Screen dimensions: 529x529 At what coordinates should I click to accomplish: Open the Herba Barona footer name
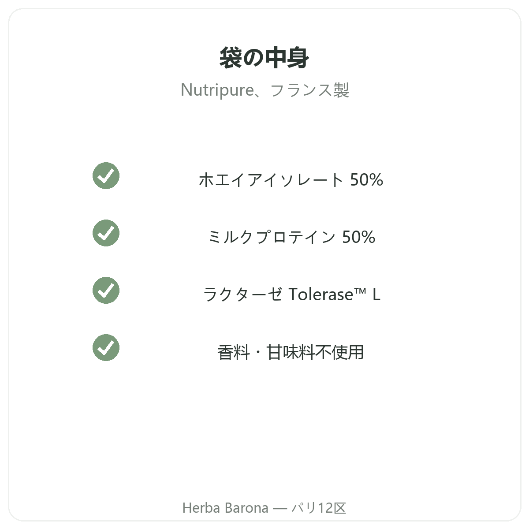225,508
